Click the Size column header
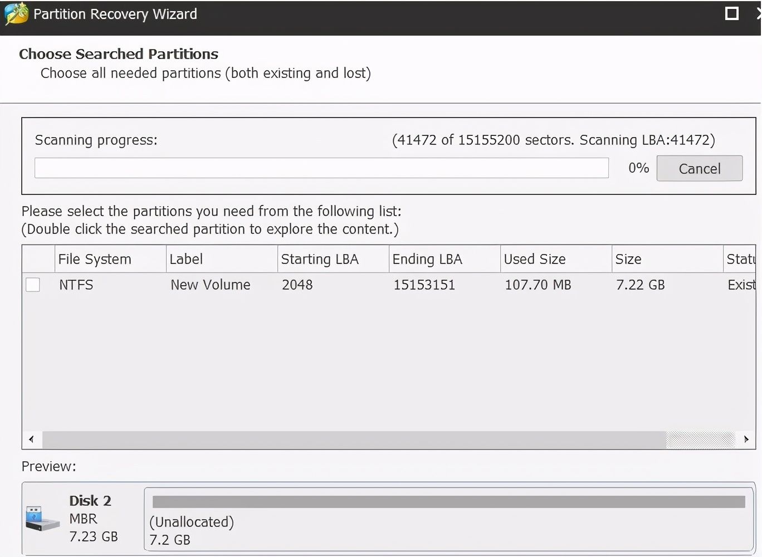 628,259
